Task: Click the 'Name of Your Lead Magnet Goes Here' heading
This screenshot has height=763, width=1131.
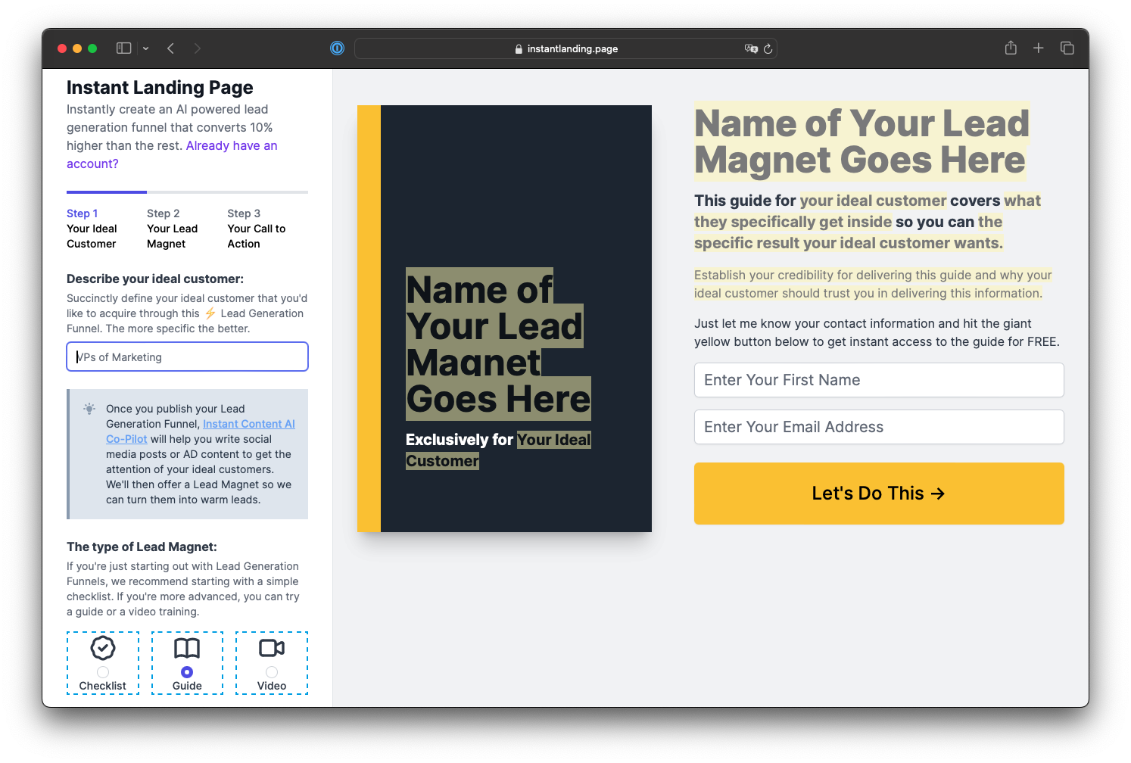Action: [x=861, y=142]
